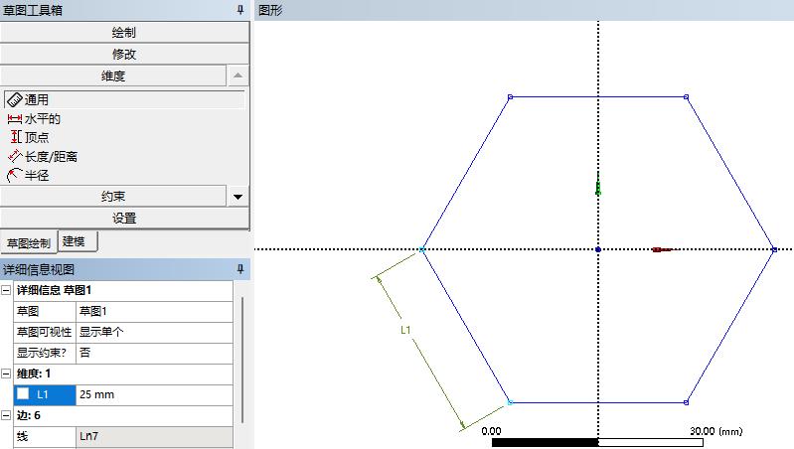Click the 图形 graphics window title
The image size is (794, 449).
tap(270, 10)
